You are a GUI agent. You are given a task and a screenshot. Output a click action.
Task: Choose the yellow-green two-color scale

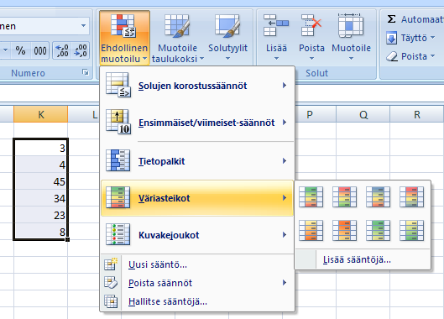coord(411,231)
